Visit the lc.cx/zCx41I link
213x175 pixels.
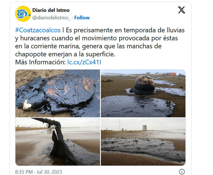pos(84,62)
